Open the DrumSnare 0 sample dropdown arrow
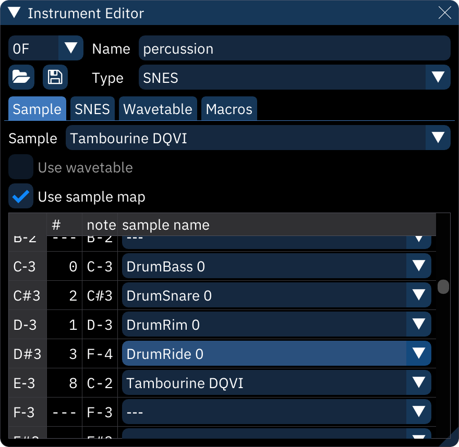This screenshot has width=459, height=447. (419, 295)
